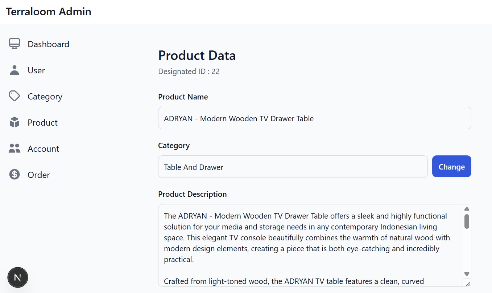Click the Table And Drawer category field

[293, 167]
